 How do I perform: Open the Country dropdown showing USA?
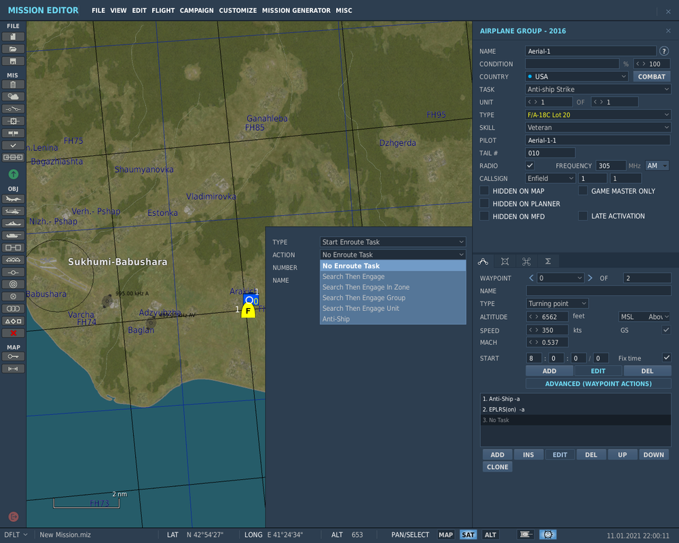(576, 77)
